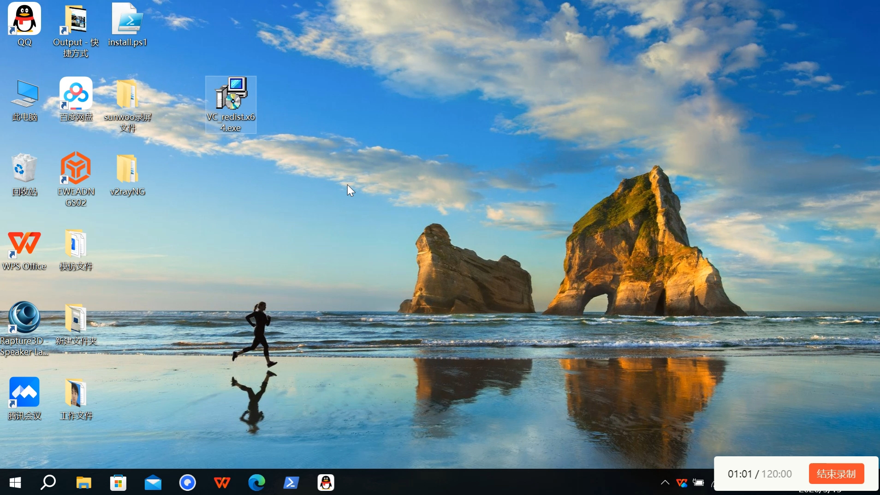Select the Rapture3D Speaker Layout shortcut
Viewport: 880px width, 495px height.
coord(24,329)
